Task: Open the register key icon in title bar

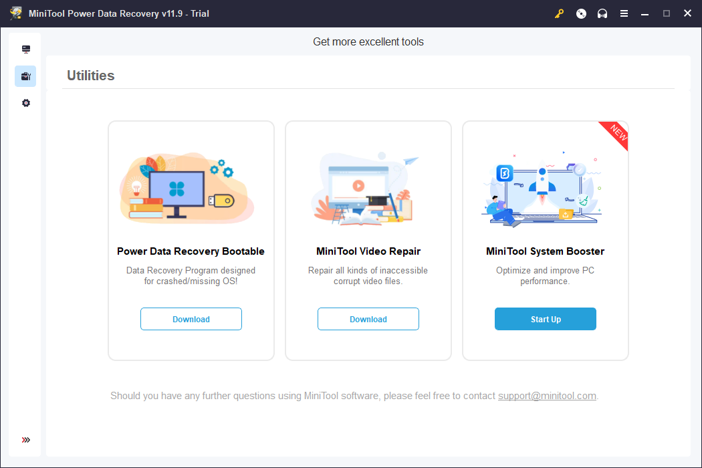Action: [559, 13]
